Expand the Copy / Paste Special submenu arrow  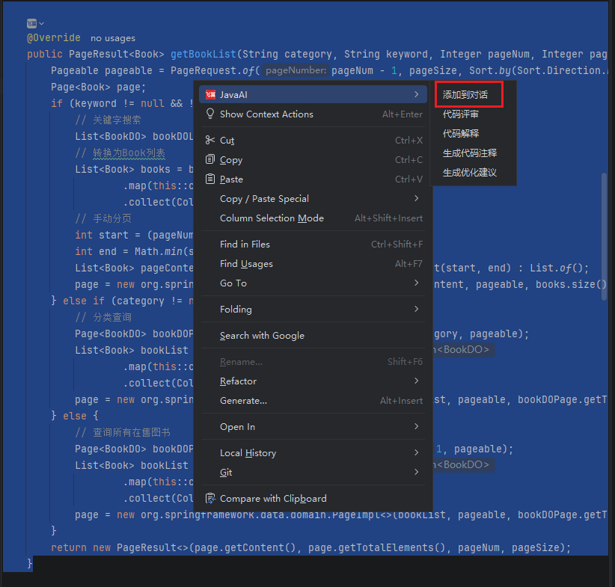pyautogui.click(x=416, y=198)
